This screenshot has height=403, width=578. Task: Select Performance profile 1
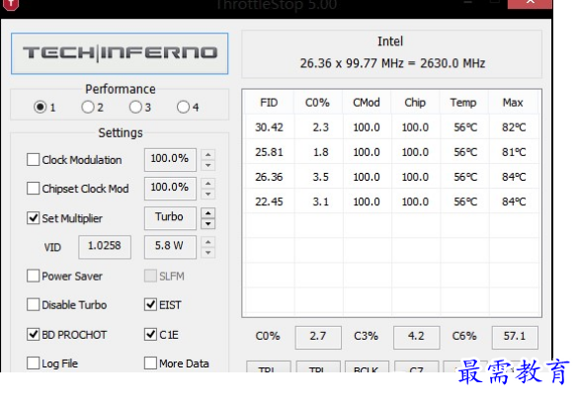click(x=40, y=107)
